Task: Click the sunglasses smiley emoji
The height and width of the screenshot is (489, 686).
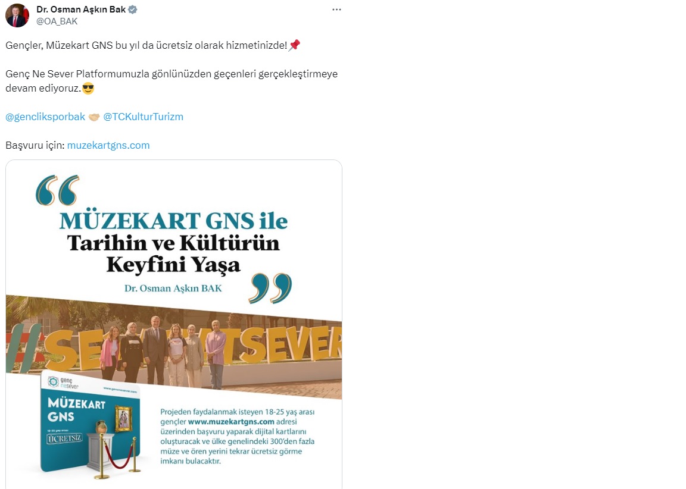Action: pos(88,88)
